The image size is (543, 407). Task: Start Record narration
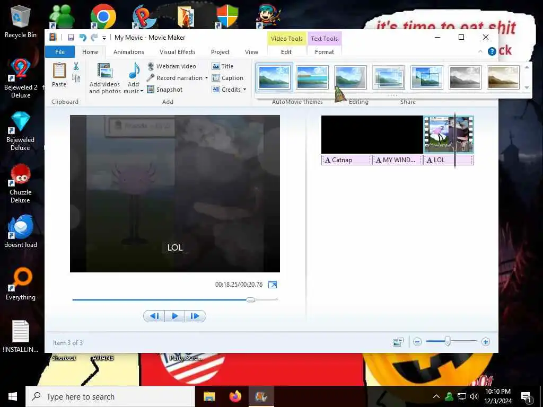175,78
